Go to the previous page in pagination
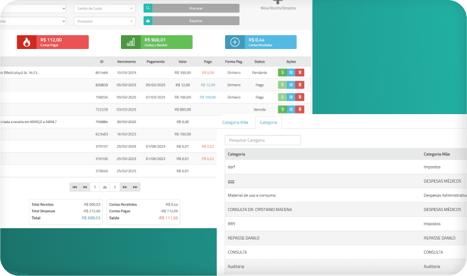 pos(84,187)
